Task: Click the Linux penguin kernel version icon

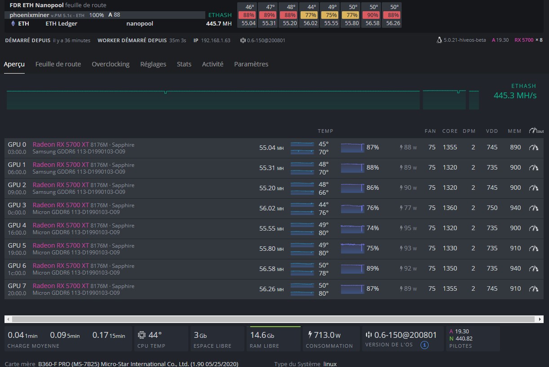Action: pyautogui.click(x=439, y=40)
